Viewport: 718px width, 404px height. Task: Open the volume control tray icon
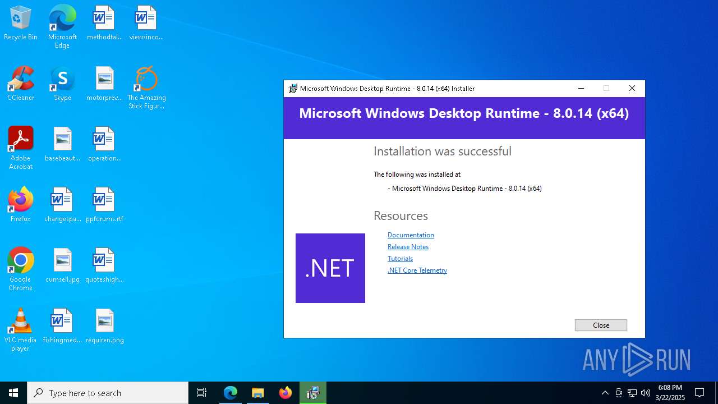[646, 393]
